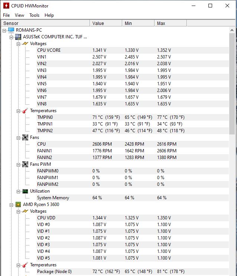Select the FANPWM0 row
This screenshot has width=237, height=276.
(x=133, y=171)
